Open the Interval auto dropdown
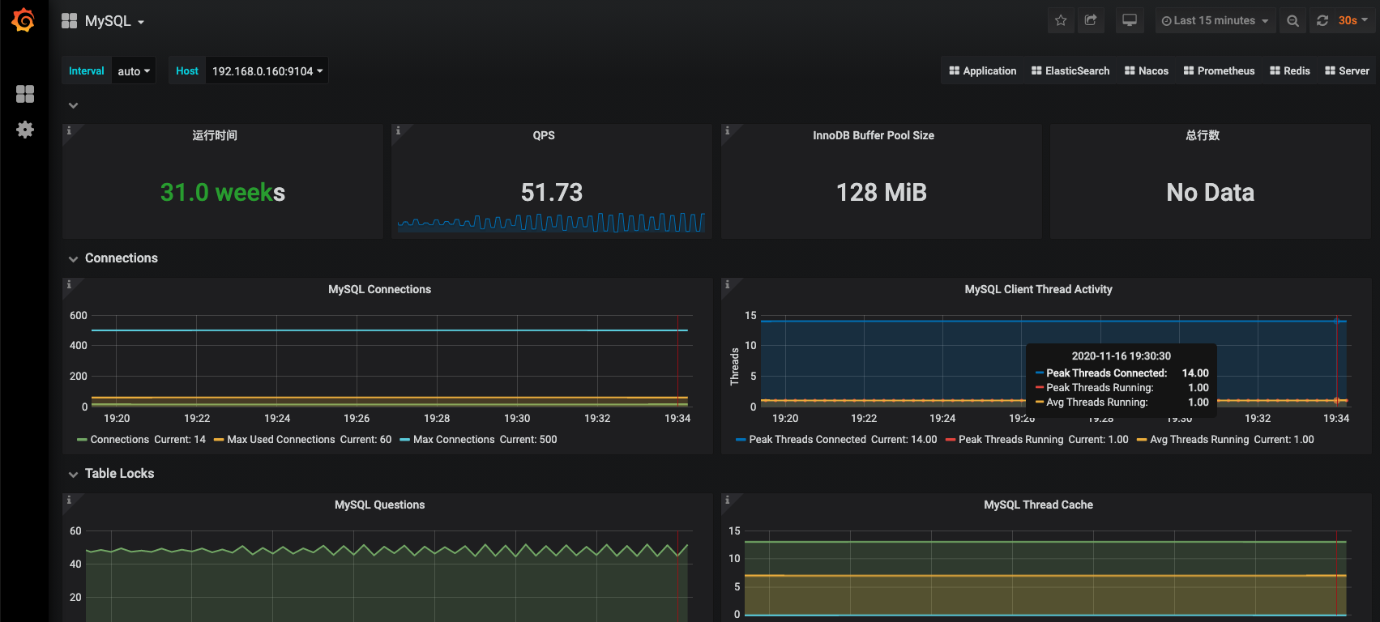1380x622 pixels. coord(134,71)
